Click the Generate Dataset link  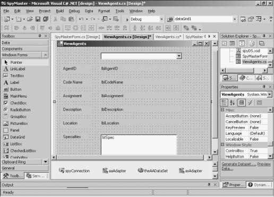coord(238,164)
